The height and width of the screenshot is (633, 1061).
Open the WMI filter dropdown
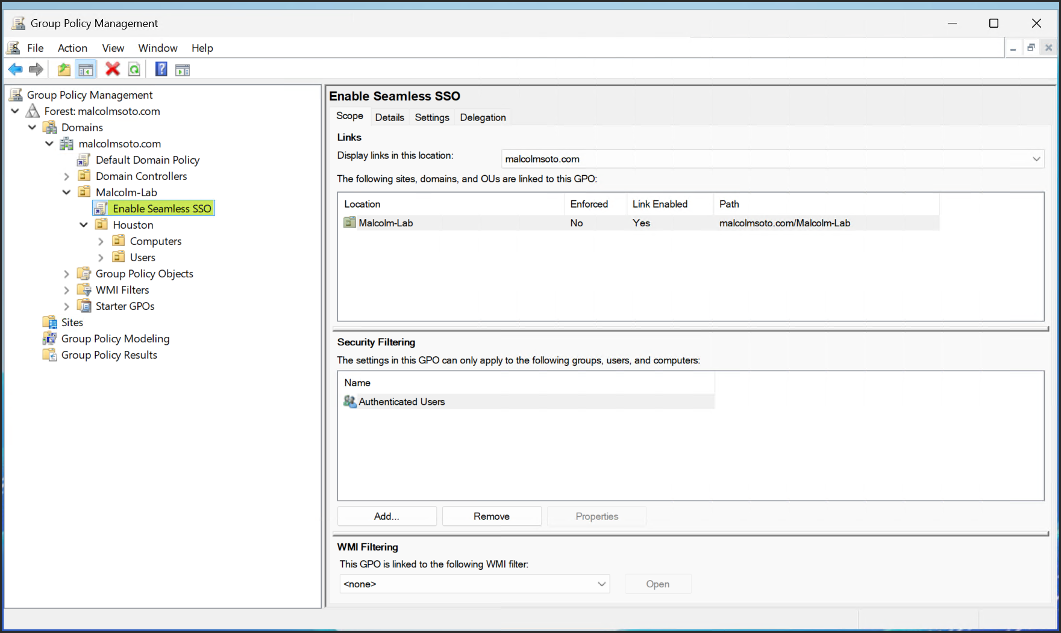point(601,584)
